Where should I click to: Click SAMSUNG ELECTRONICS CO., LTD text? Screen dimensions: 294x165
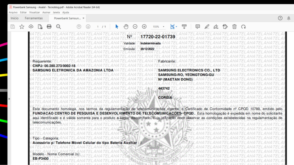click(x=189, y=70)
